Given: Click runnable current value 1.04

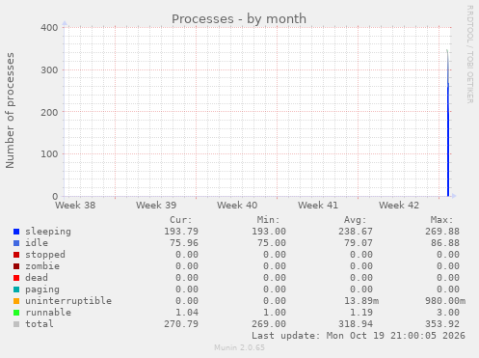Looking at the screenshot, I should [187, 313].
